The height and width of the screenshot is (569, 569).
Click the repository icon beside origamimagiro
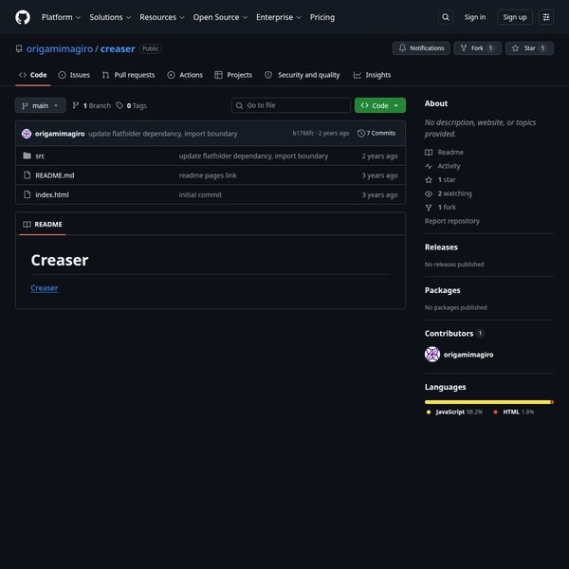tap(19, 48)
